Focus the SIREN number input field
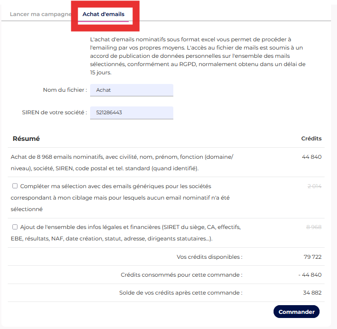The height and width of the screenshot is (329, 337). pos(131,112)
